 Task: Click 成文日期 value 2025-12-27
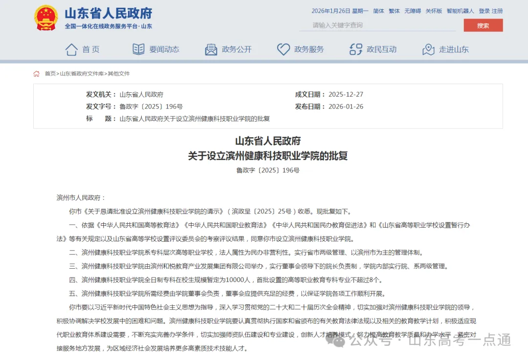(x=346, y=95)
